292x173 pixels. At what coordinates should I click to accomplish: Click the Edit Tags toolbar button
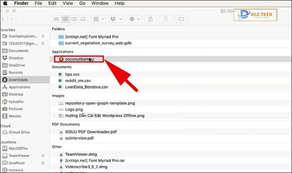point(181,19)
